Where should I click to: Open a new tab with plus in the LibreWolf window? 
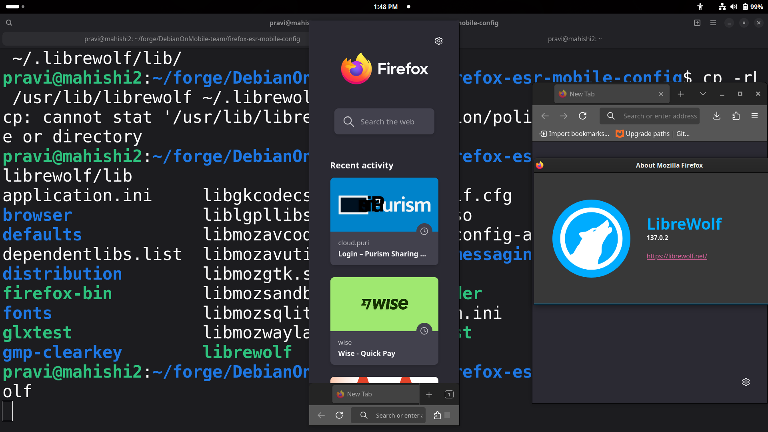(x=681, y=94)
